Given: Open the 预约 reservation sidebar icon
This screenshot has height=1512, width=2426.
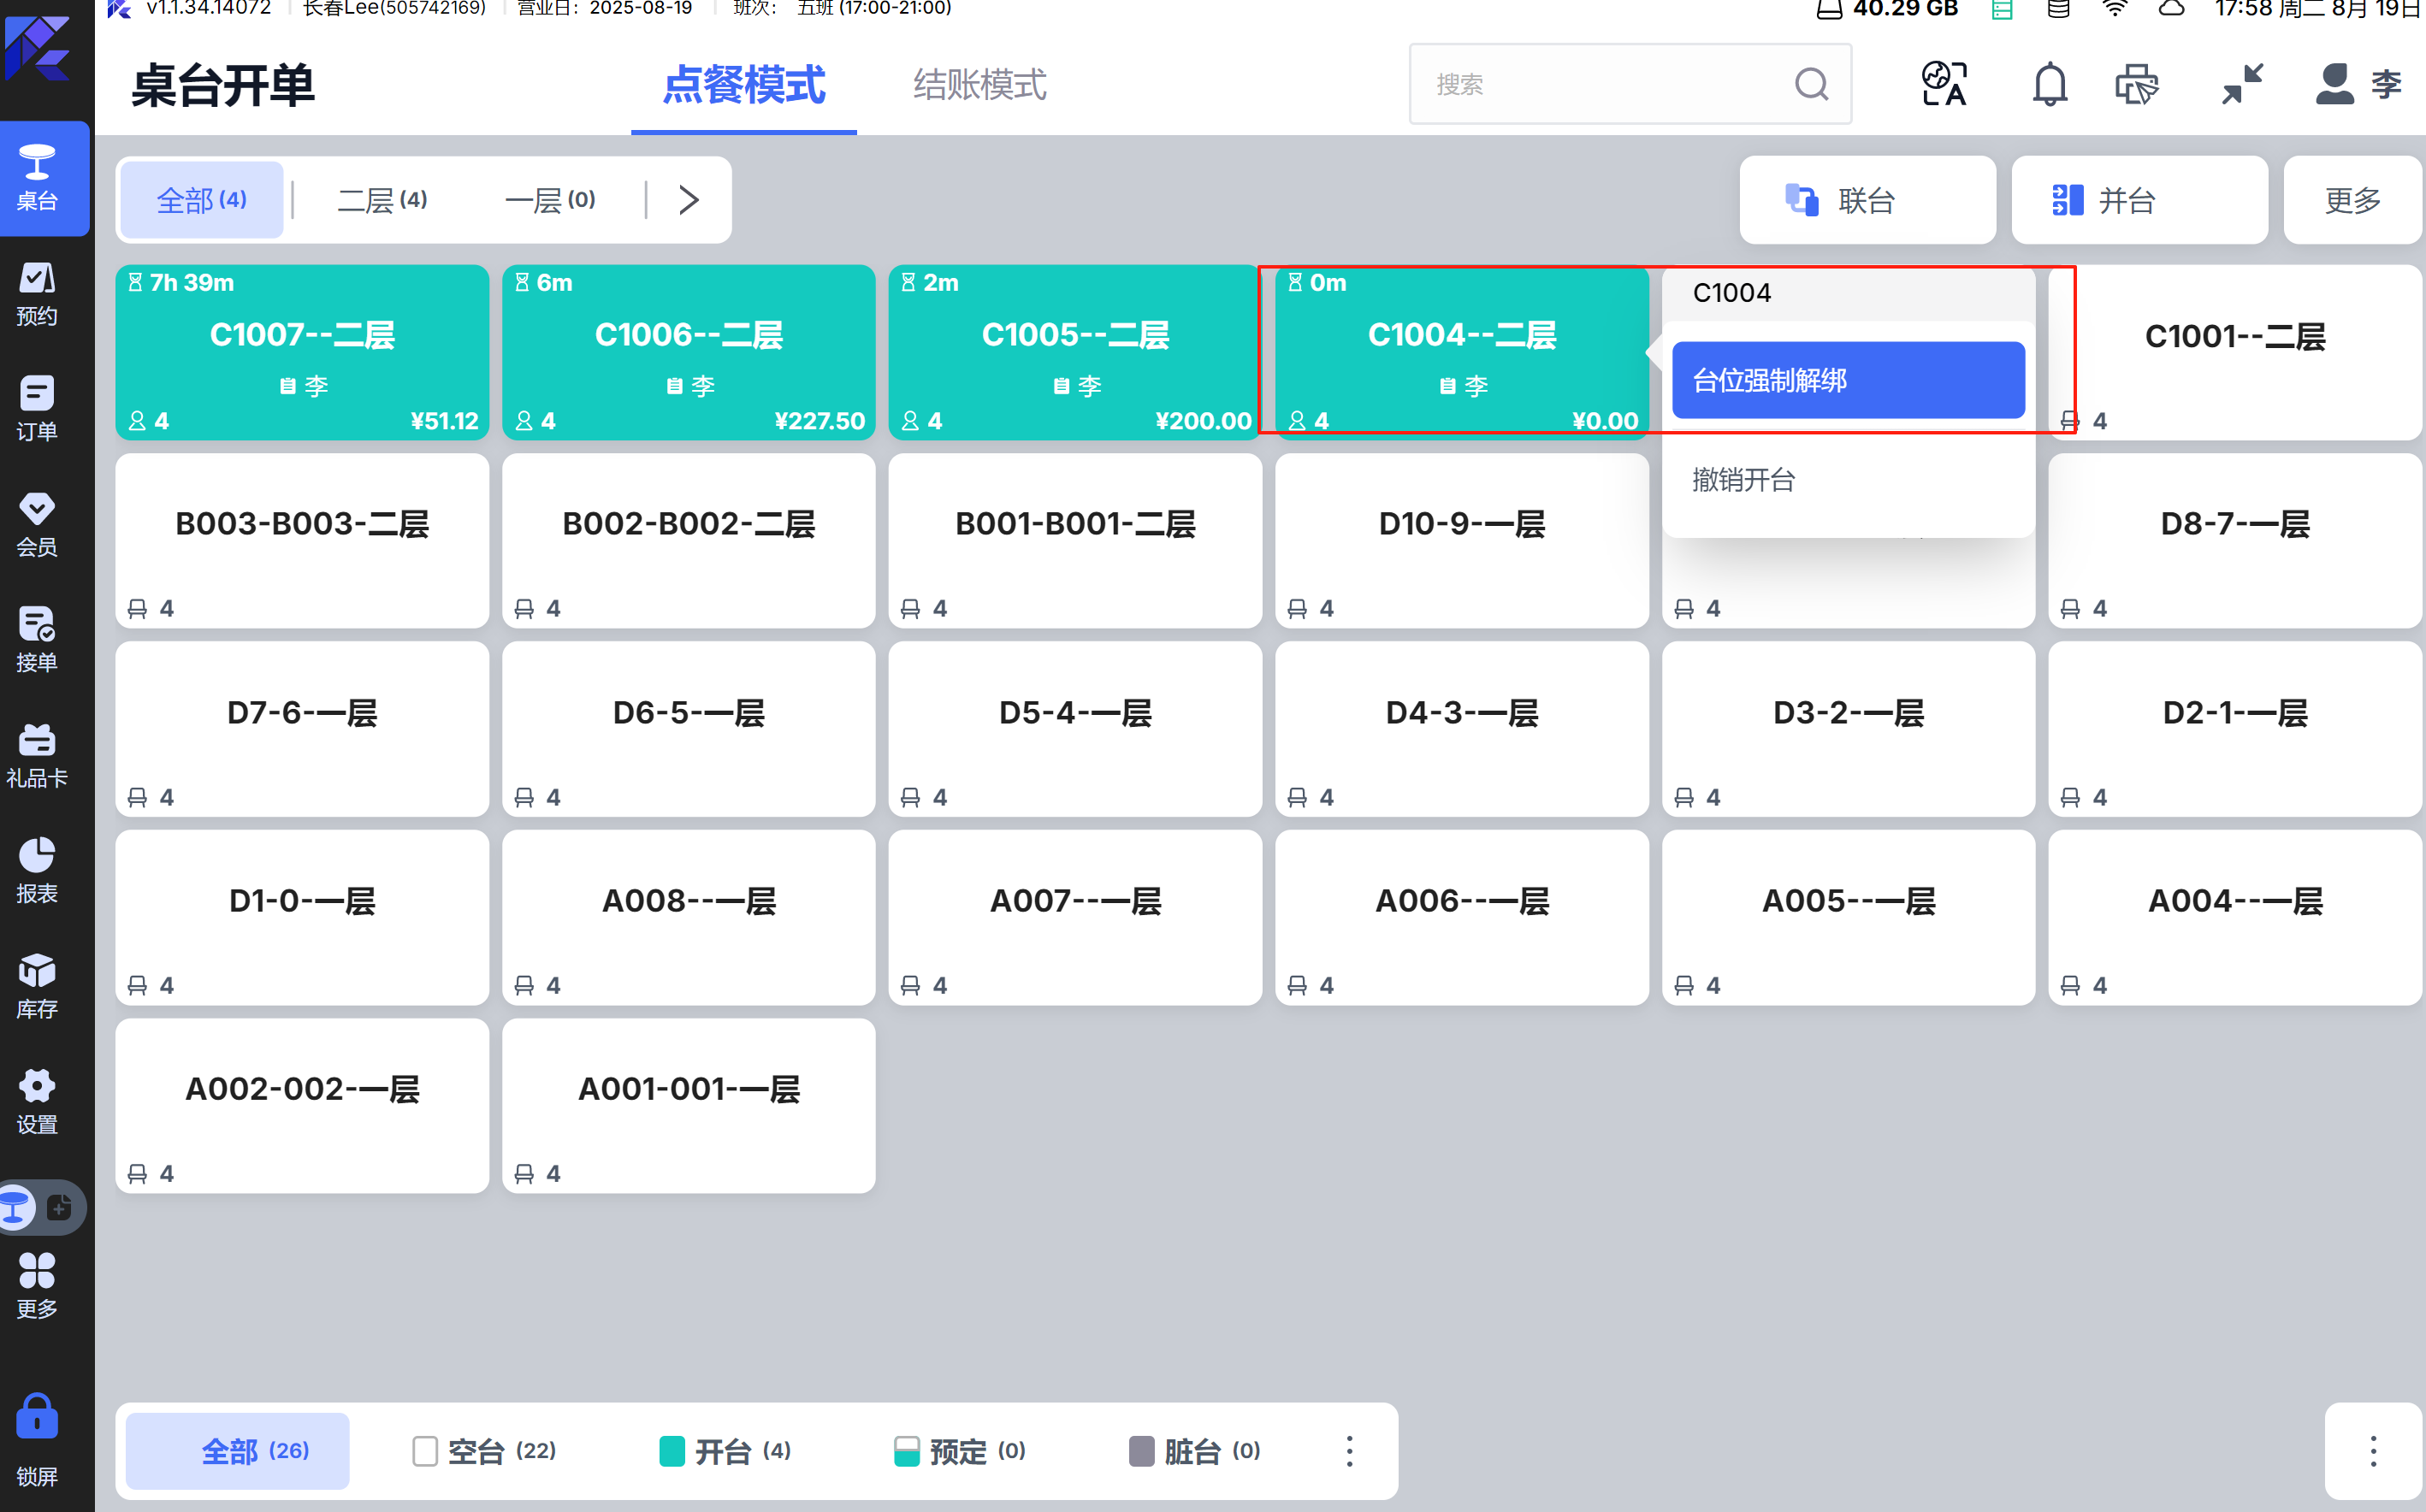Looking at the screenshot, I should click(x=37, y=293).
